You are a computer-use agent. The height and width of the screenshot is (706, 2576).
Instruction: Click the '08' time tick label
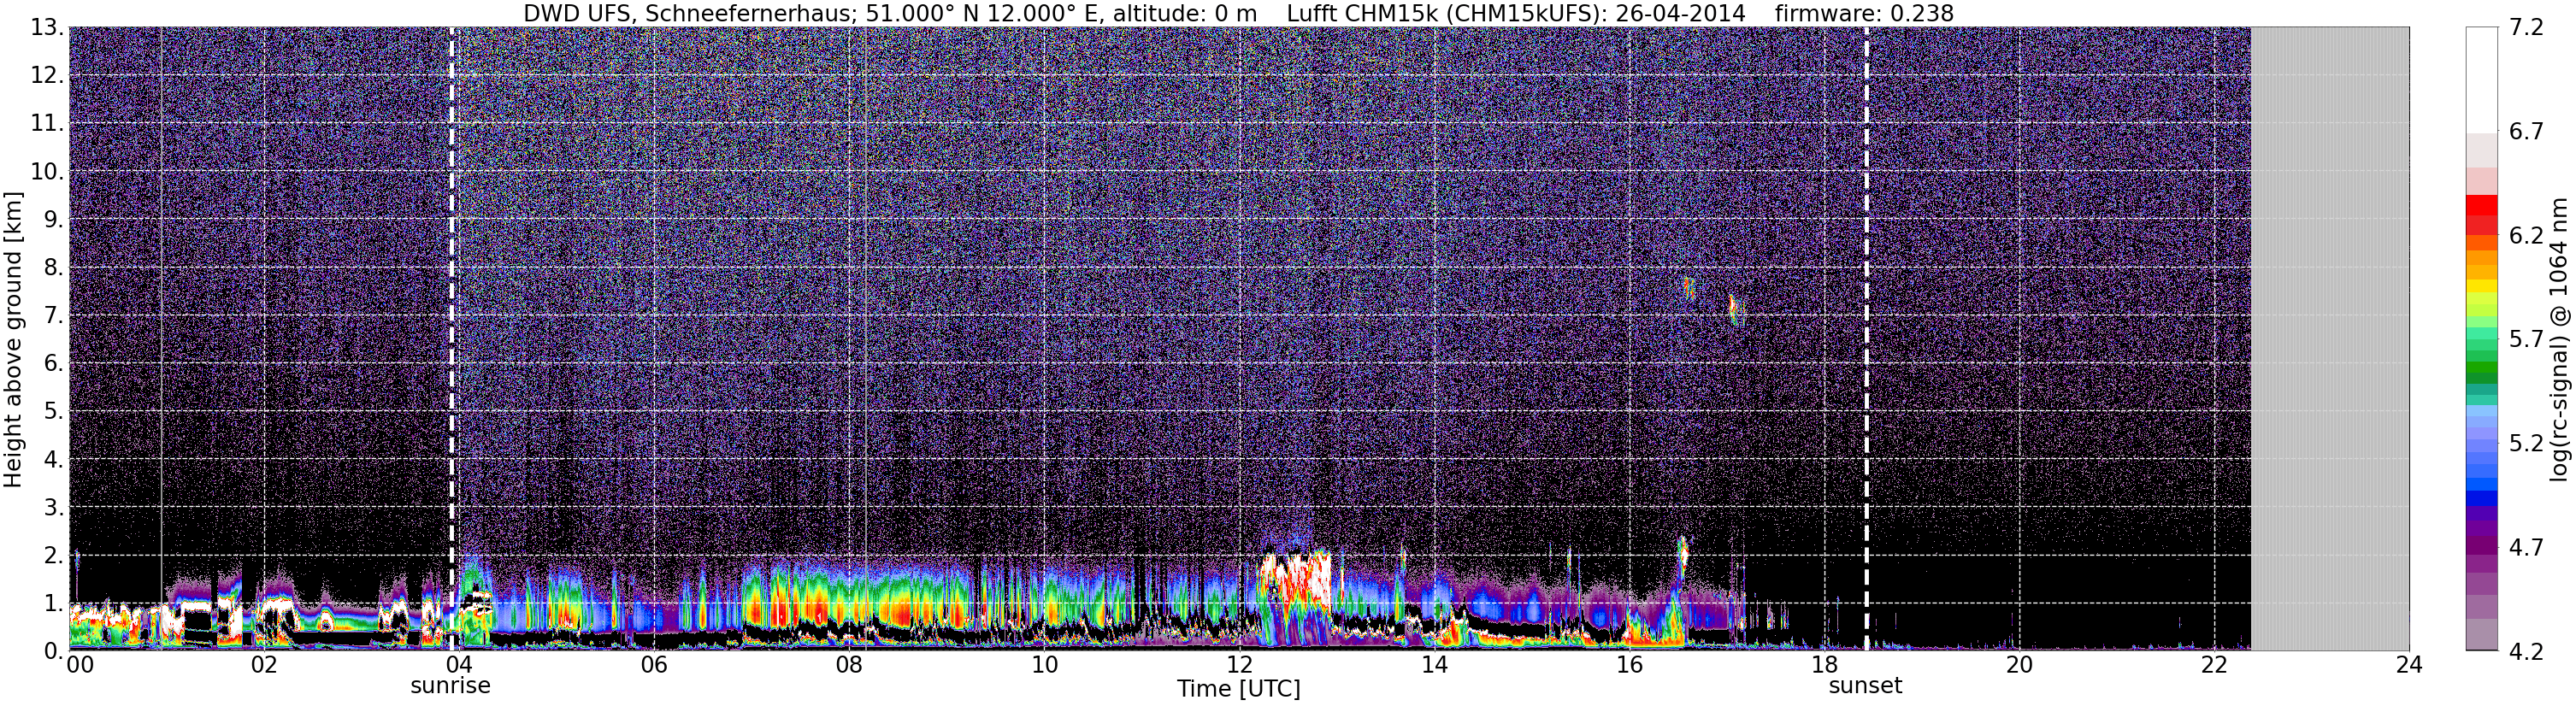pos(849,666)
